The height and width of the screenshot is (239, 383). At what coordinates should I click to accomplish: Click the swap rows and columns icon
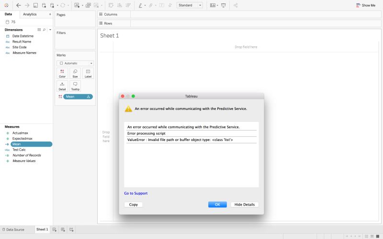(x=111, y=5)
